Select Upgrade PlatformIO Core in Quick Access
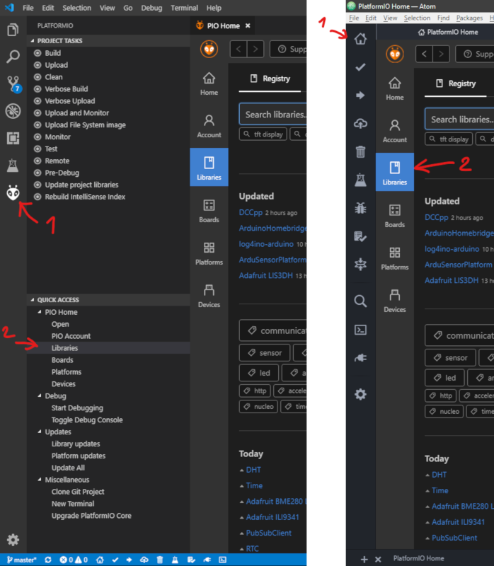494x566 pixels. point(91,516)
